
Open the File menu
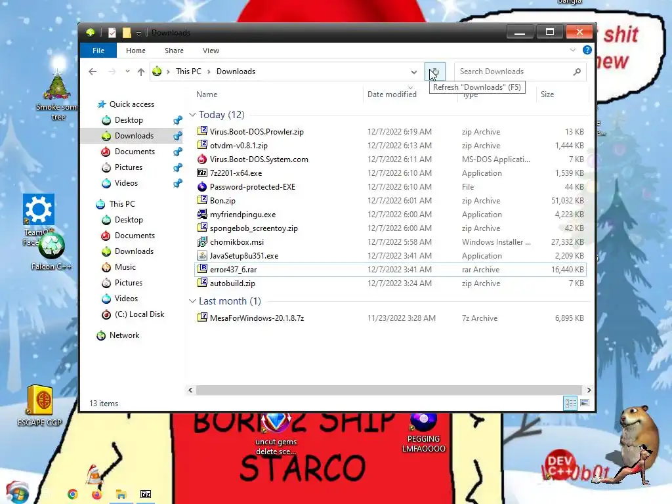coord(98,50)
